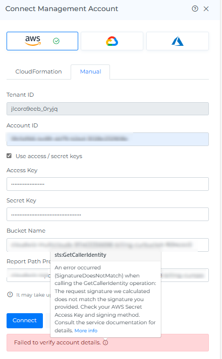The height and width of the screenshot is (359, 222).
Task: Open help via the question mark icon
Action: click(x=195, y=9)
